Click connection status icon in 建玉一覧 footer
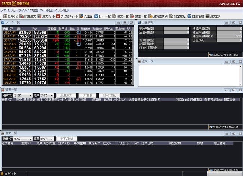243x176 pixels. 210,127
